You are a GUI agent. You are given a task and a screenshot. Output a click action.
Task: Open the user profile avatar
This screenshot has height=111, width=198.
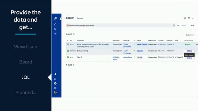coord(55,92)
